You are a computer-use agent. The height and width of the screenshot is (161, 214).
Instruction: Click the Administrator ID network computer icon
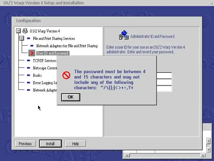click(124, 35)
